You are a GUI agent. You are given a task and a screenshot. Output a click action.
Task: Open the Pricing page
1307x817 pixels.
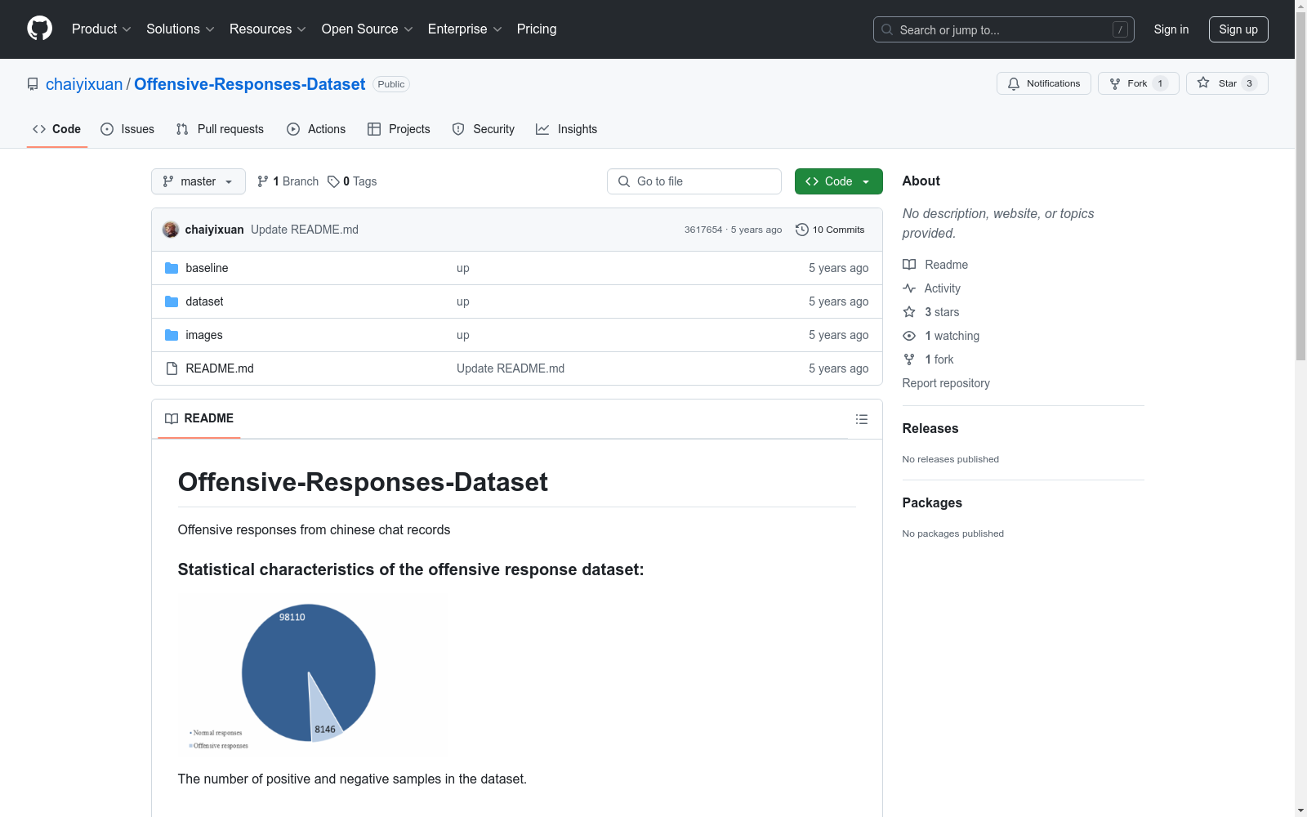point(537,29)
